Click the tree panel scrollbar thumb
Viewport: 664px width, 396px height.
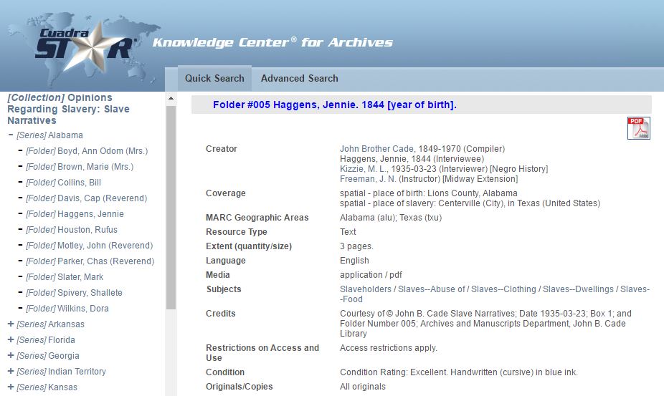pos(171,207)
